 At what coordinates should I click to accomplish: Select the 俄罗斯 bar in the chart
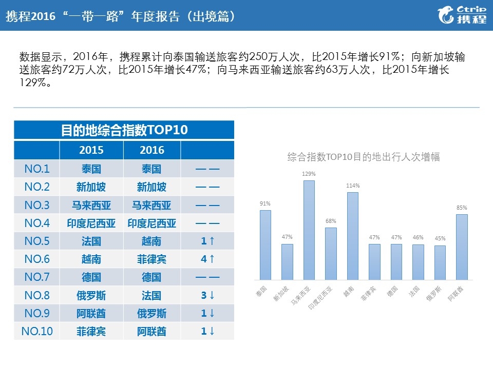(x=440, y=262)
